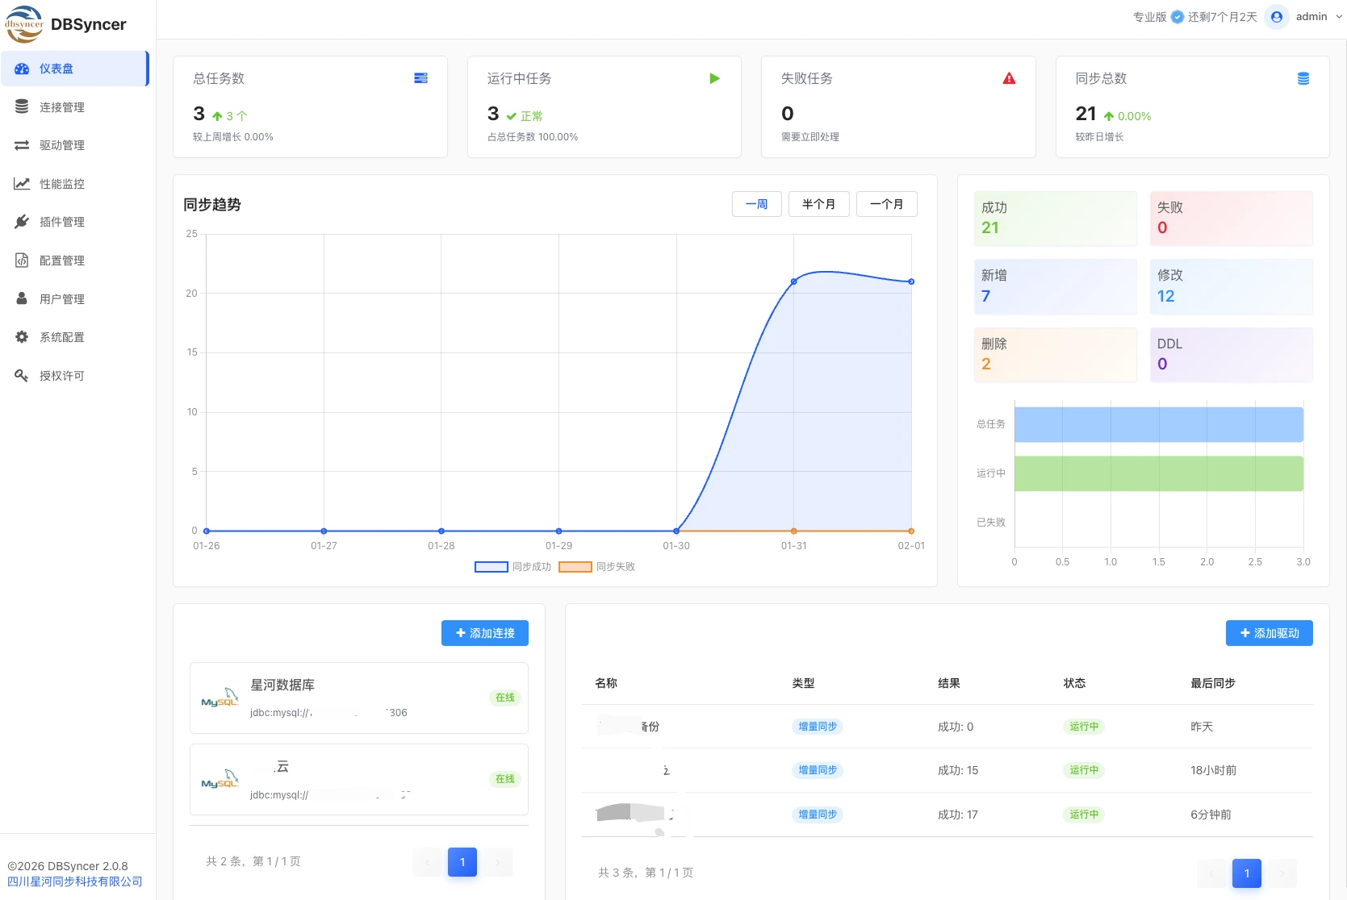
Task: Open 授权许可 menu item
Action: (74, 375)
